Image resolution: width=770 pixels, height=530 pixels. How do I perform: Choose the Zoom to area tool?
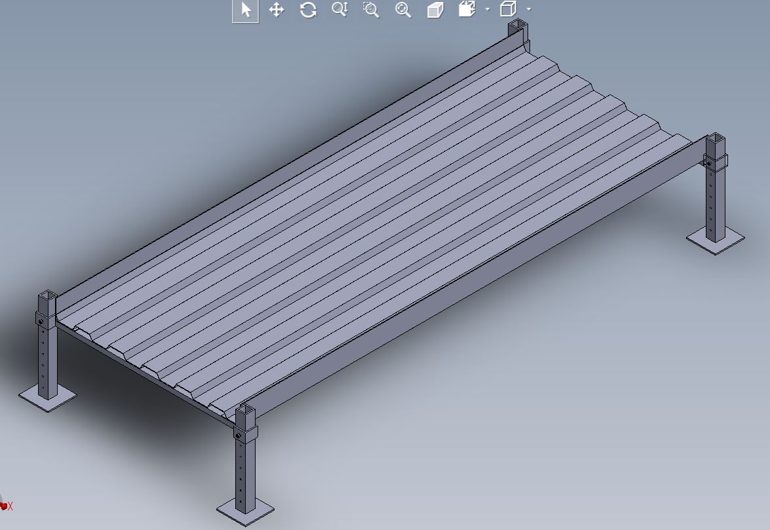coord(371,10)
